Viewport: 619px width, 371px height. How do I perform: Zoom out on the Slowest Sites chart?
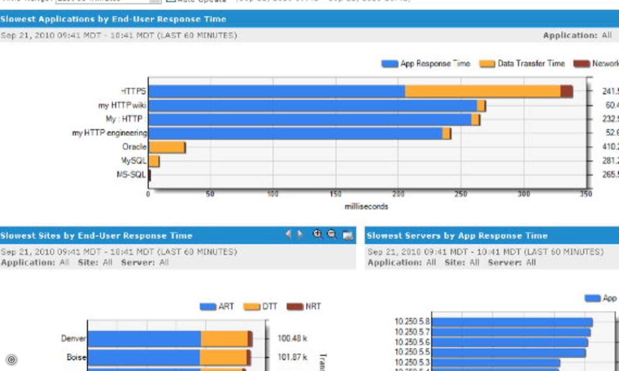click(x=332, y=234)
